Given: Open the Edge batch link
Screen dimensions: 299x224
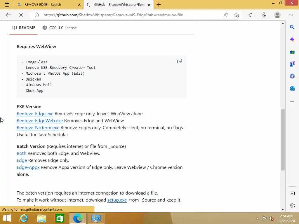Looking at the screenshot, I should tap(22, 160).
